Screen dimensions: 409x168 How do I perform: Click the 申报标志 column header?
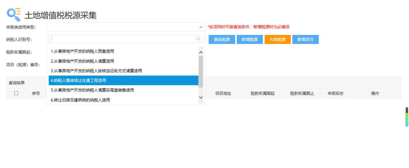tap(336, 94)
